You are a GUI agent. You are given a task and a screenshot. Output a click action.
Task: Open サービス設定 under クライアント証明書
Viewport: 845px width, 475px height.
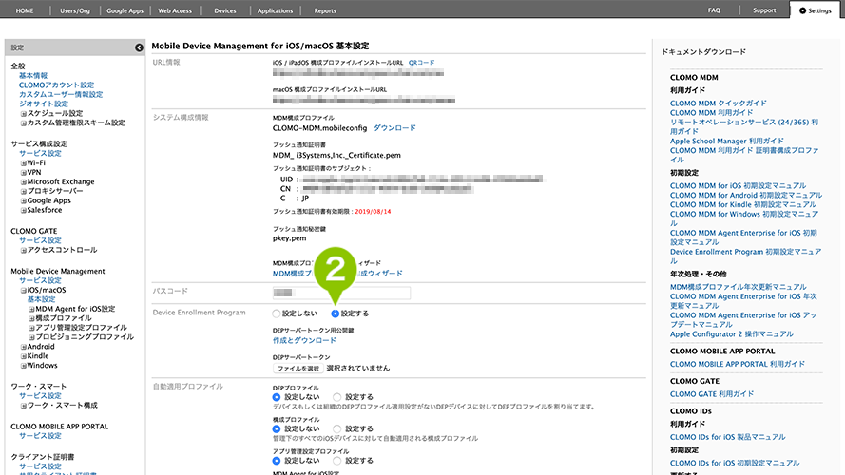(41, 466)
